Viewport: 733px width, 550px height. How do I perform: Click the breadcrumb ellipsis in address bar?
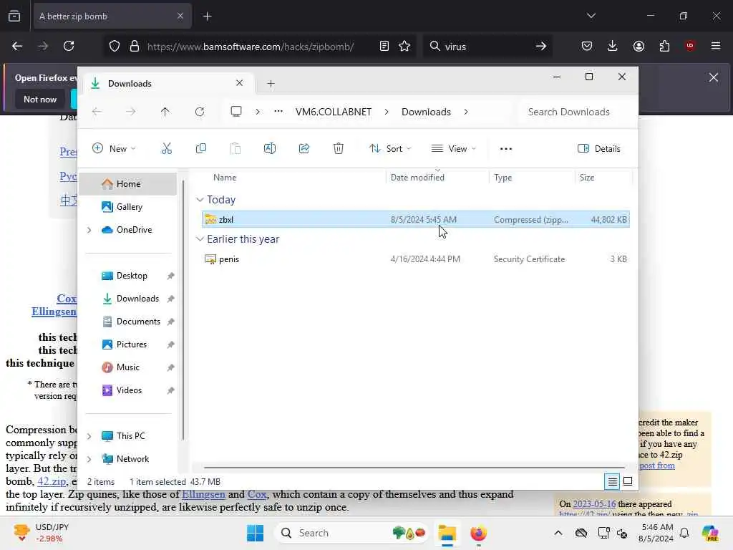278,112
